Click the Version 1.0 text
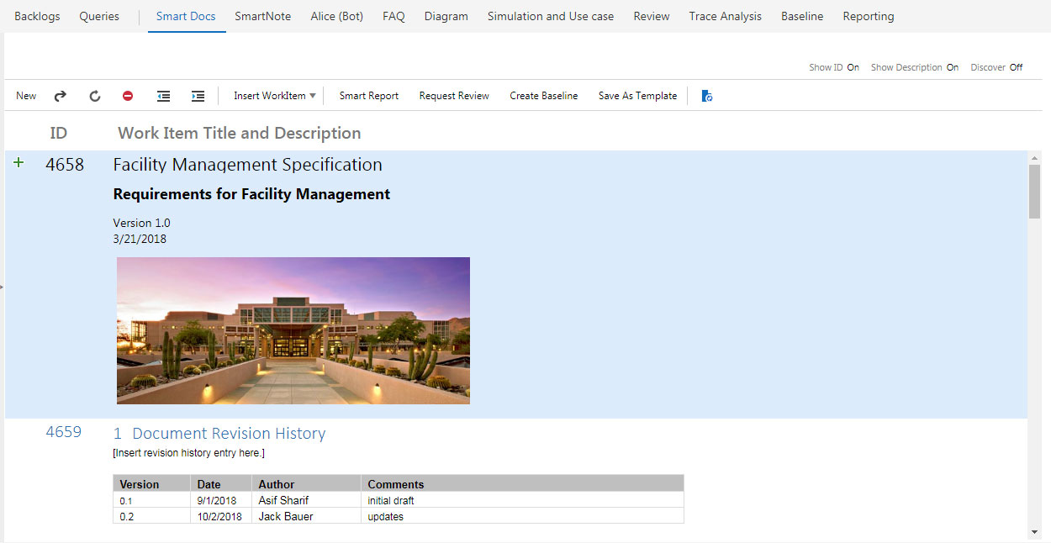 [x=141, y=223]
